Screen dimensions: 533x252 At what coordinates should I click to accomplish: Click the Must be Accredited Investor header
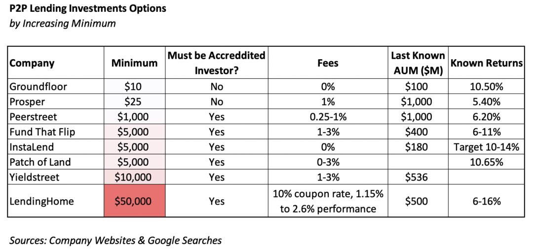pyautogui.click(x=216, y=63)
